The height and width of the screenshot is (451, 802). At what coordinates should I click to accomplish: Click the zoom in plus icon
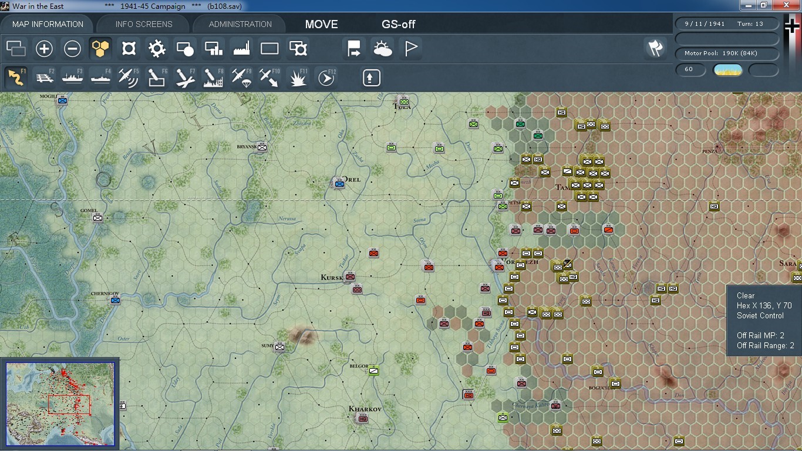click(44, 49)
